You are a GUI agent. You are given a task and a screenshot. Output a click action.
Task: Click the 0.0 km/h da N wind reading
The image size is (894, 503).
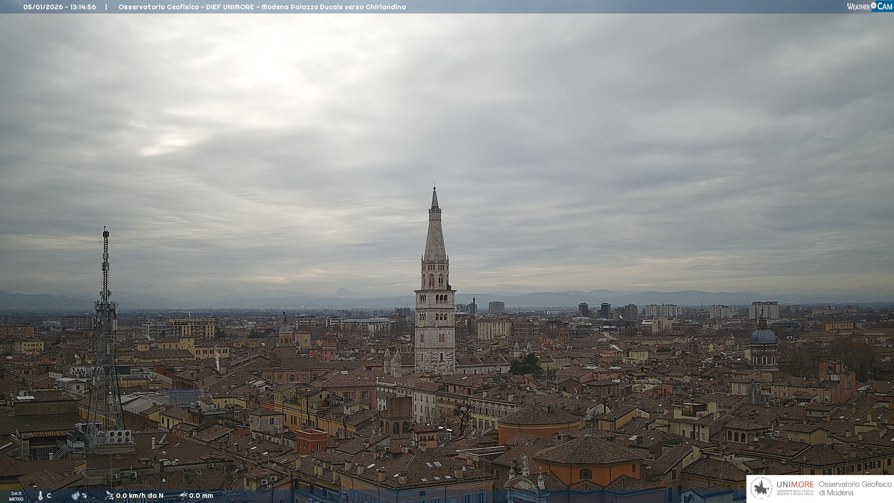[140, 496]
